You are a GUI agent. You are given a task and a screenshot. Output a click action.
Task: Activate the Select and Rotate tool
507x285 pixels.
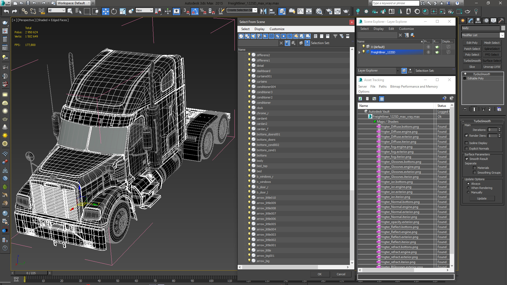tap(114, 11)
